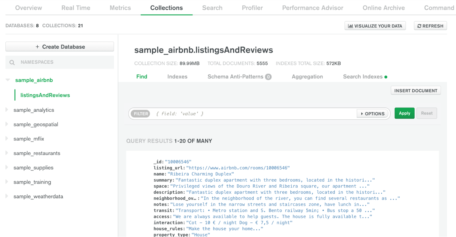Switch to the Real Time tab
The width and height of the screenshot is (456, 237).
point(76,8)
